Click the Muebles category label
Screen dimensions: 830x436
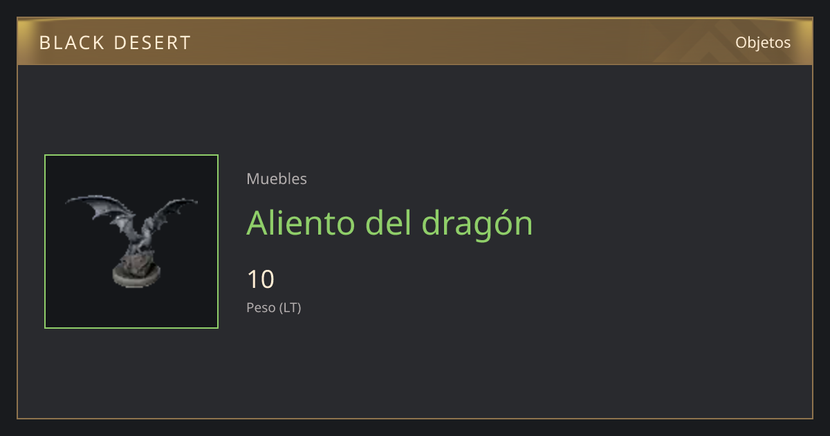[277, 179]
